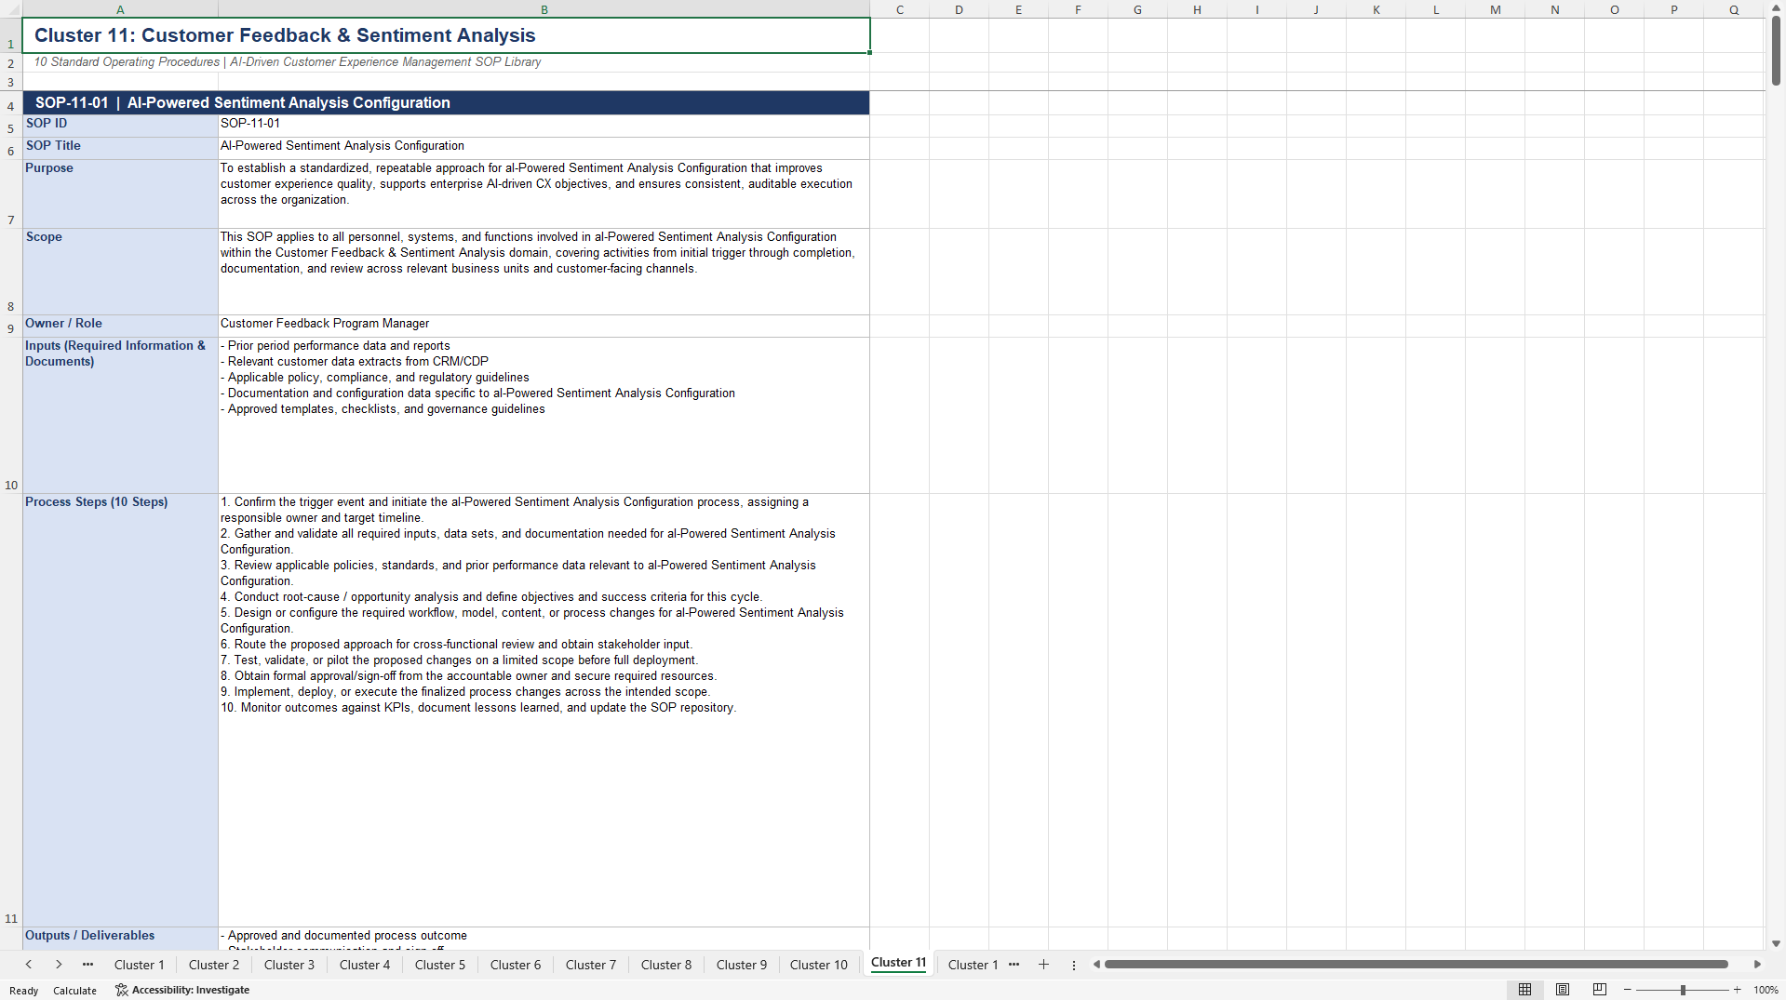The image size is (1786, 1000).
Task: Switch to Page Layout view icon
Action: tap(1562, 990)
